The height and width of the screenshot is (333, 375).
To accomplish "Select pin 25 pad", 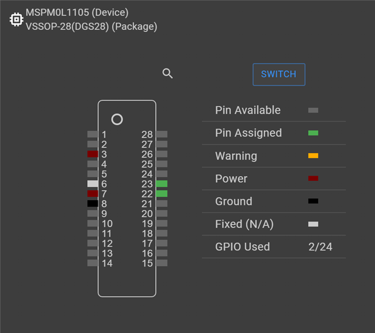I will pyautogui.click(x=162, y=164).
